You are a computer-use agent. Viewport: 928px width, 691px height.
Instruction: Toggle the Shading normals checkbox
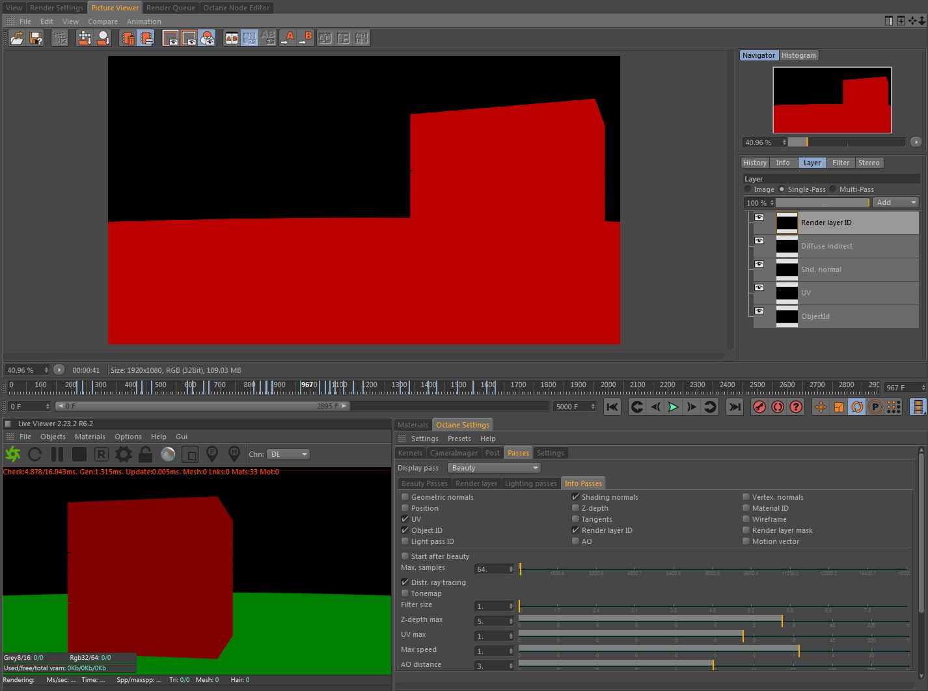(x=575, y=497)
